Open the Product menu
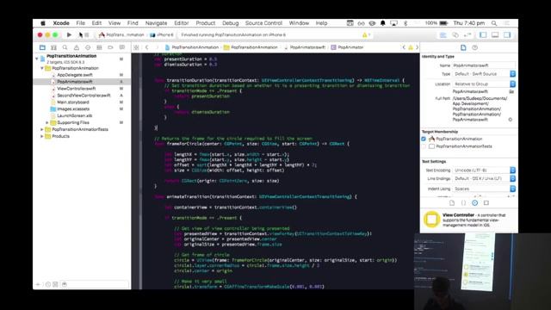551x310 pixels. click(x=206, y=23)
